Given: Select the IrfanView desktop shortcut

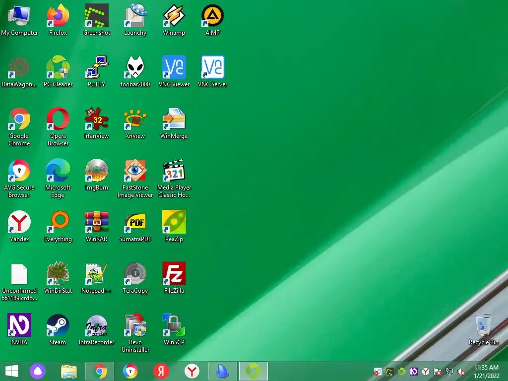Looking at the screenshot, I should [x=97, y=124].
